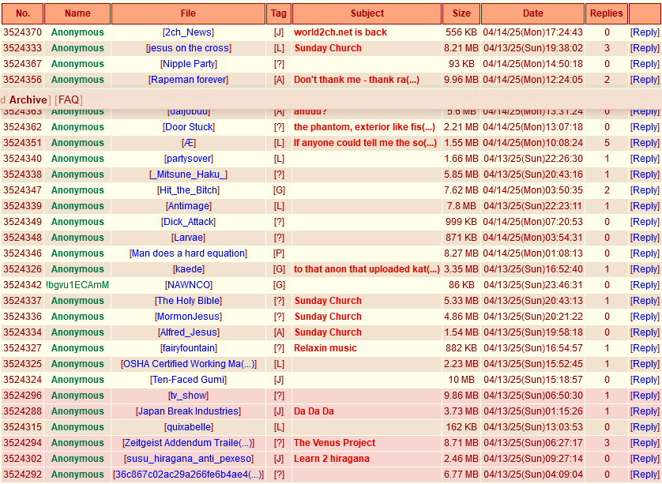Open the jesus on the cross file
662x484 pixels.
pos(189,48)
